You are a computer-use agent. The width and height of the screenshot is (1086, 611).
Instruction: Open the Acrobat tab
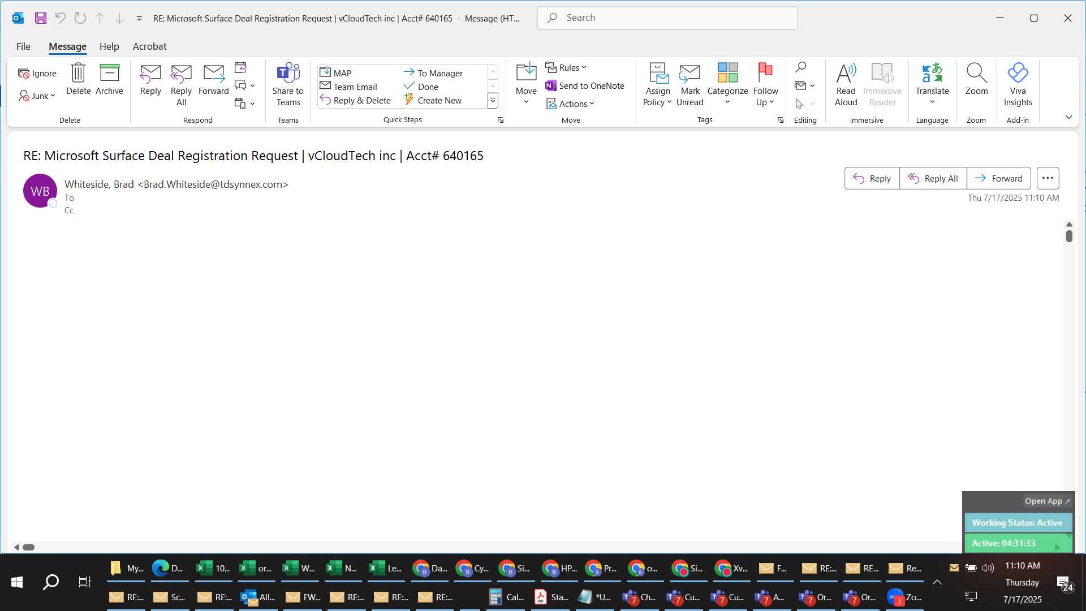(x=149, y=46)
